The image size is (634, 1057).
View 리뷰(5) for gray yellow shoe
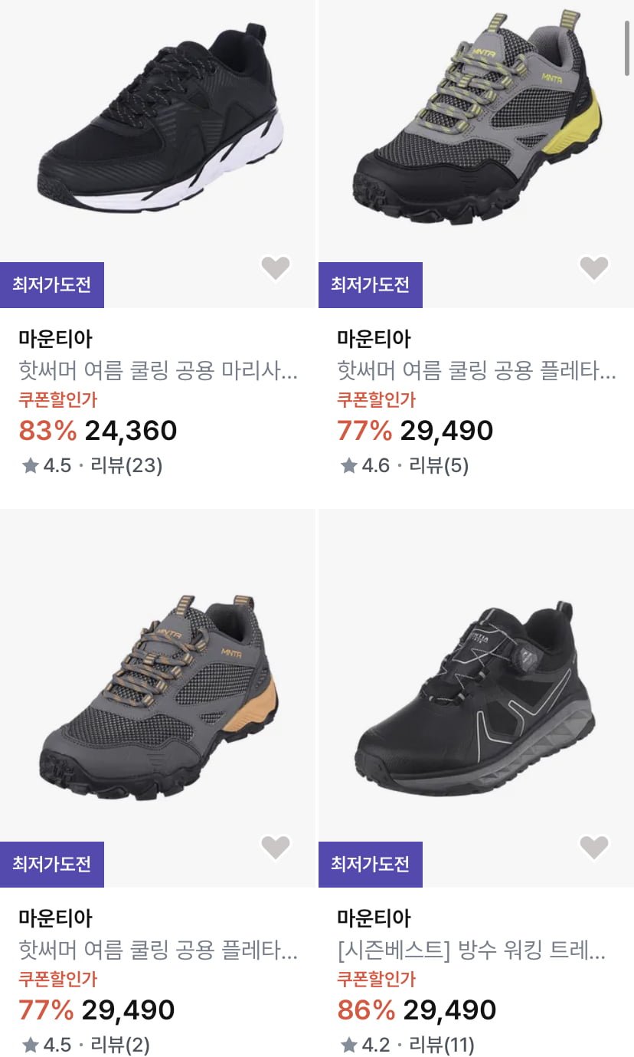click(439, 465)
